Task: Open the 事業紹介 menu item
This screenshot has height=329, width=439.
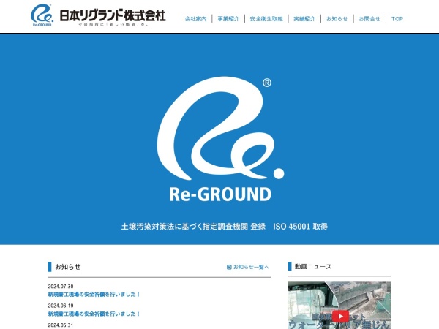Action: coord(228,19)
